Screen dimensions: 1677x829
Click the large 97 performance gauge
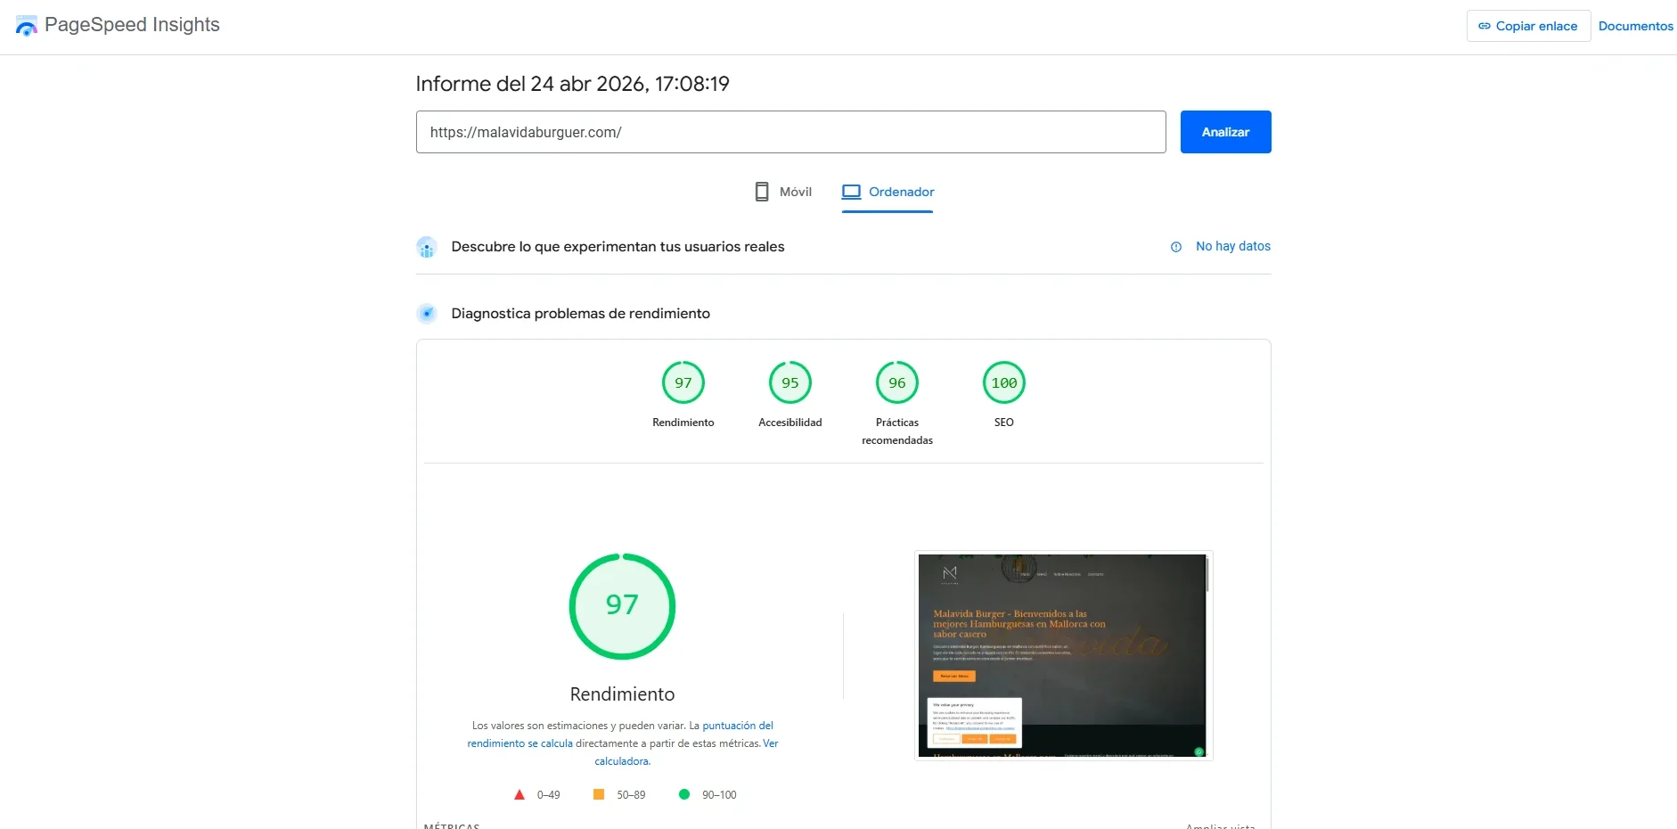(x=622, y=606)
